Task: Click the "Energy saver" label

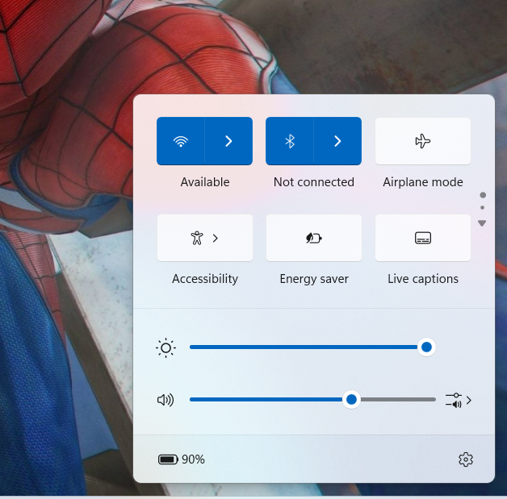Action: [314, 279]
